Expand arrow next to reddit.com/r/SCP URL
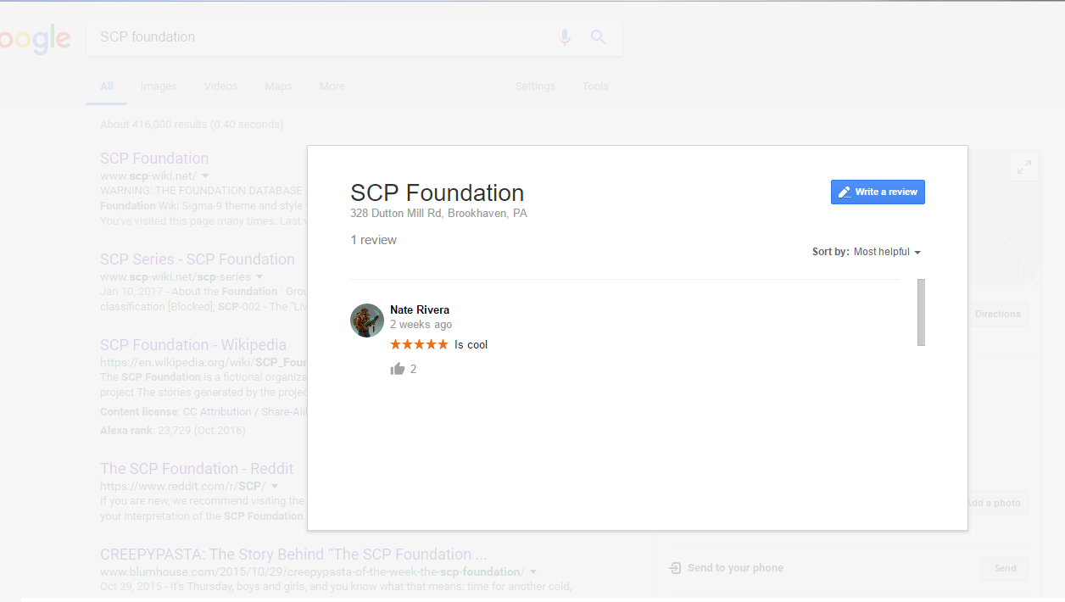The width and height of the screenshot is (1065, 602). [x=274, y=486]
